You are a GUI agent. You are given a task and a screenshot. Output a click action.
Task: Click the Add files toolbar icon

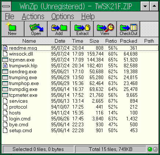pos(59,29)
